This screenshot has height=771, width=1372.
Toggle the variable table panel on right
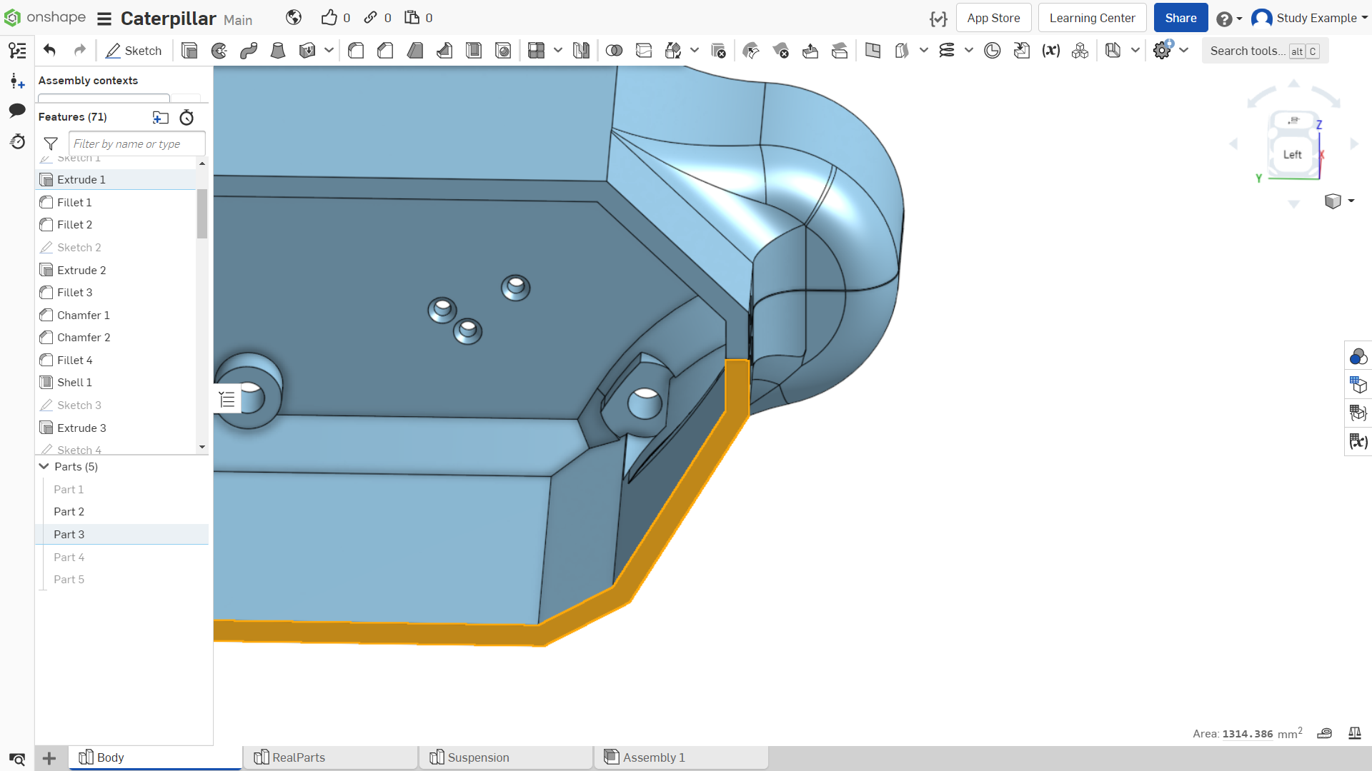pyautogui.click(x=1358, y=441)
